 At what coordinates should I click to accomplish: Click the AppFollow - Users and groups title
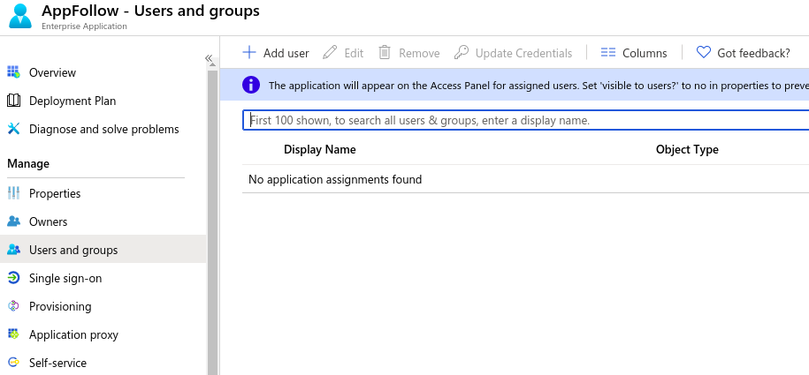pyautogui.click(x=150, y=11)
